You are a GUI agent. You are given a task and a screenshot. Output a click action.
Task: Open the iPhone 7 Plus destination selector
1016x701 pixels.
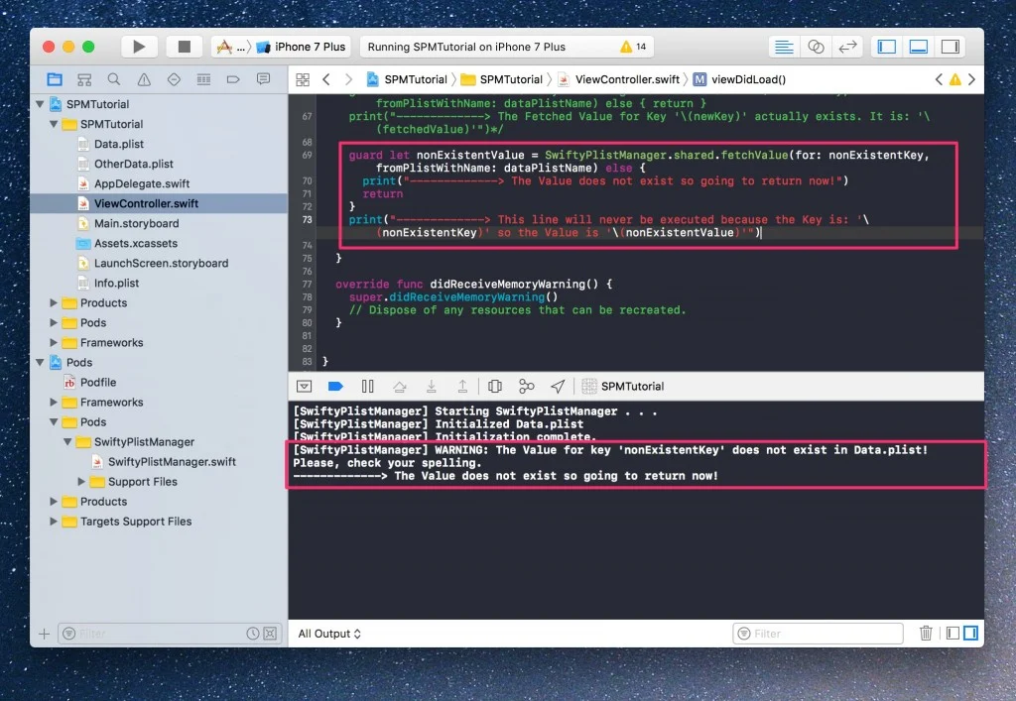click(x=302, y=47)
